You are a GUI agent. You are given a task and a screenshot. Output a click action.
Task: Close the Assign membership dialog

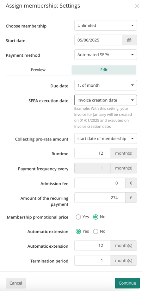137,6
